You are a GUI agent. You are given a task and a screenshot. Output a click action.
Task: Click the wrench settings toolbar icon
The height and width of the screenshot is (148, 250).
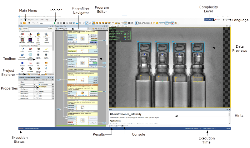tap(84, 23)
